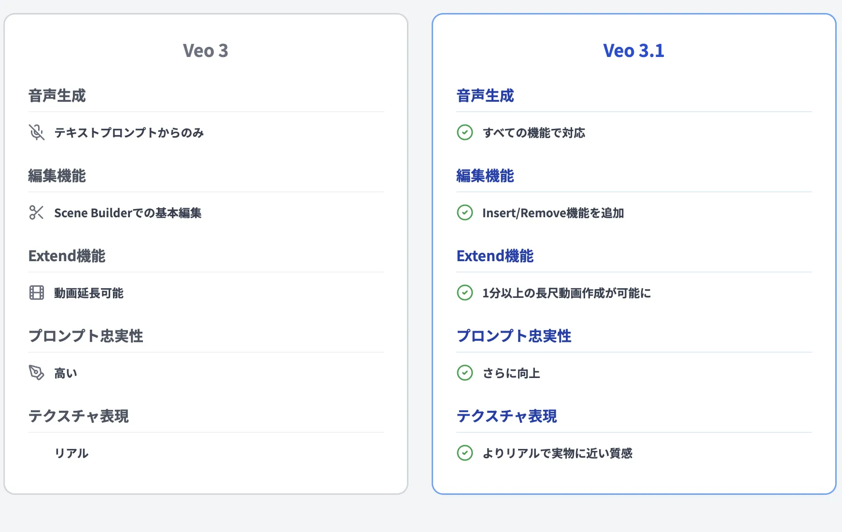Toggle the Veo 3.1 comparison card selection
Viewport: 842px width, 532px height.
(634, 253)
